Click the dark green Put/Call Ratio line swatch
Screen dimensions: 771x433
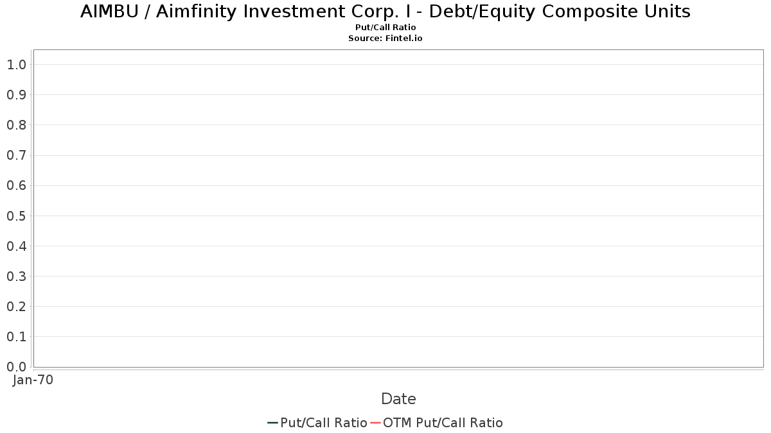272,423
